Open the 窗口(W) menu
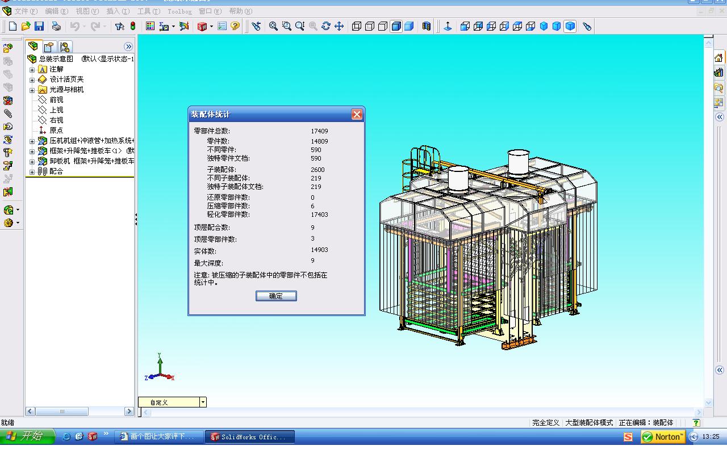727x454 pixels. click(211, 11)
